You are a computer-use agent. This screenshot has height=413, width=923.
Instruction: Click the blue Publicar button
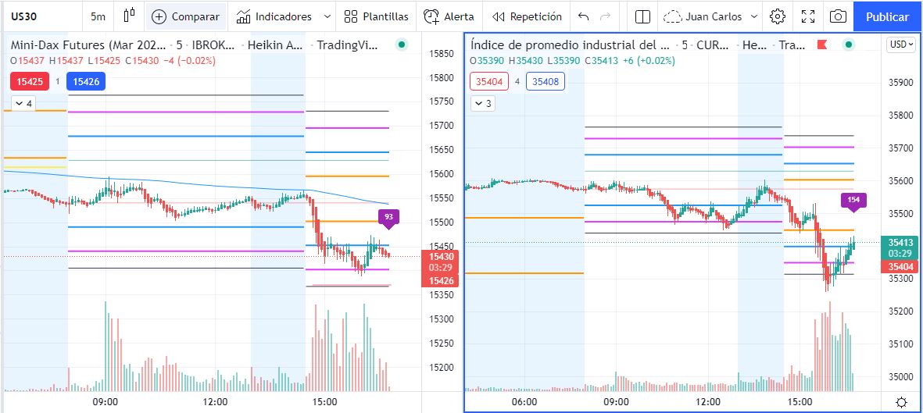pyautogui.click(x=887, y=16)
